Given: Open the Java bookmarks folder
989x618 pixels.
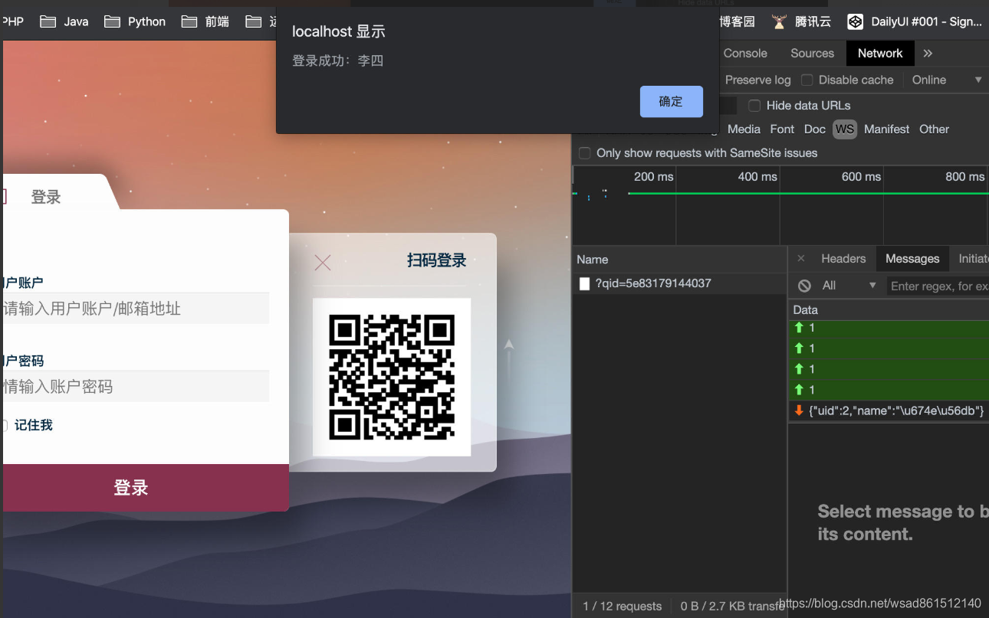Looking at the screenshot, I should [64, 21].
